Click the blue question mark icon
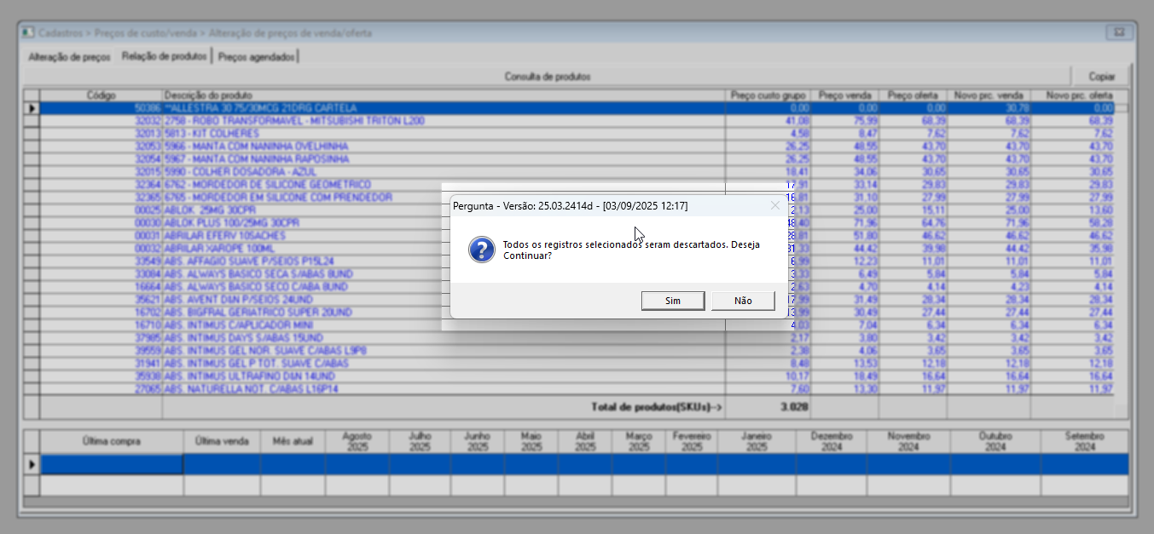This screenshot has height=534, width=1154. (x=481, y=250)
